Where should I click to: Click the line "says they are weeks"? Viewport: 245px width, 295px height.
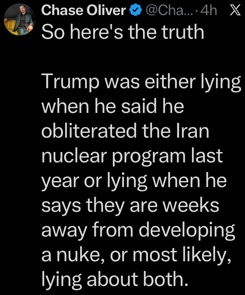(130, 205)
